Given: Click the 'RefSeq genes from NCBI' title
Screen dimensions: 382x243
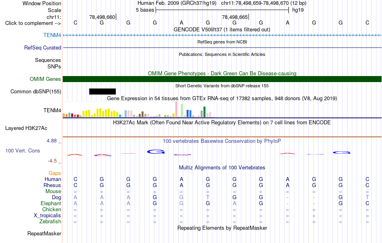Looking at the screenshot, I should pos(222,42).
